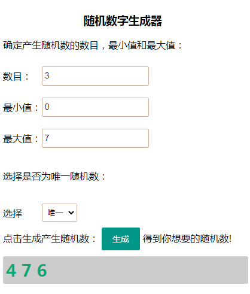The image size is (250, 294).
Task: Click the green number 7 in results
Action: point(26,271)
